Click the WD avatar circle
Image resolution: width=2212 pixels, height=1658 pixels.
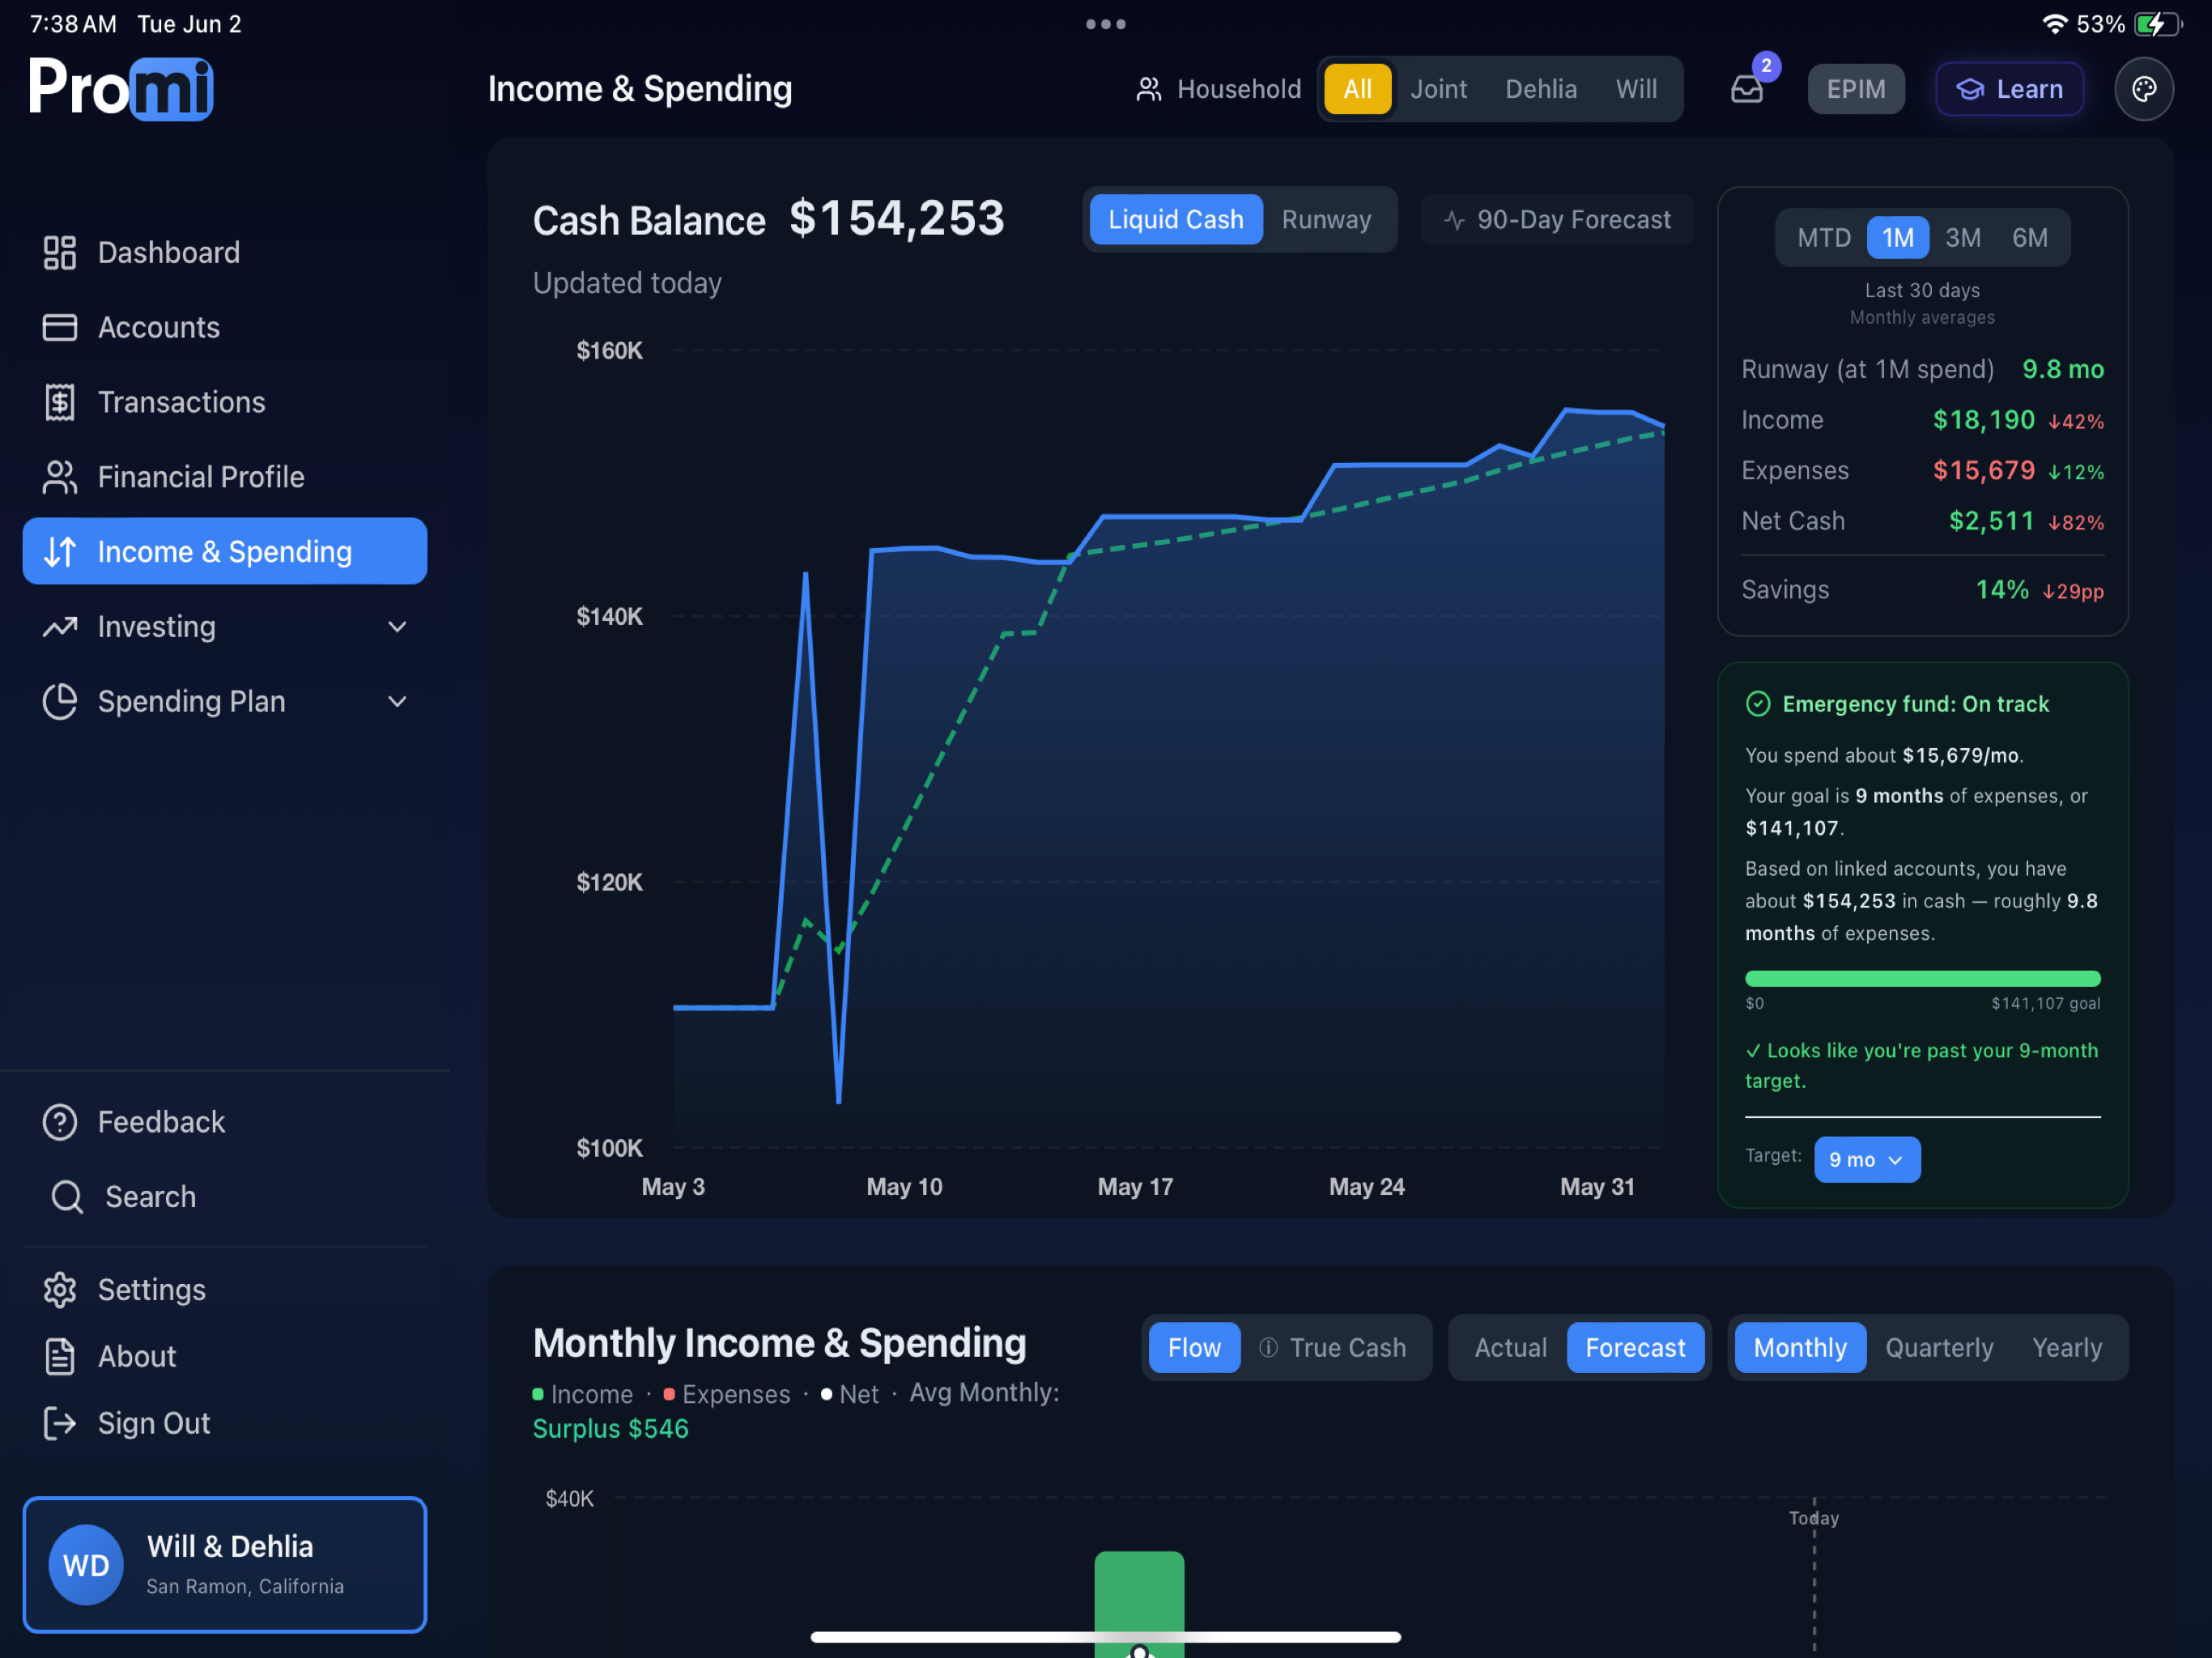(x=86, y=1564)
